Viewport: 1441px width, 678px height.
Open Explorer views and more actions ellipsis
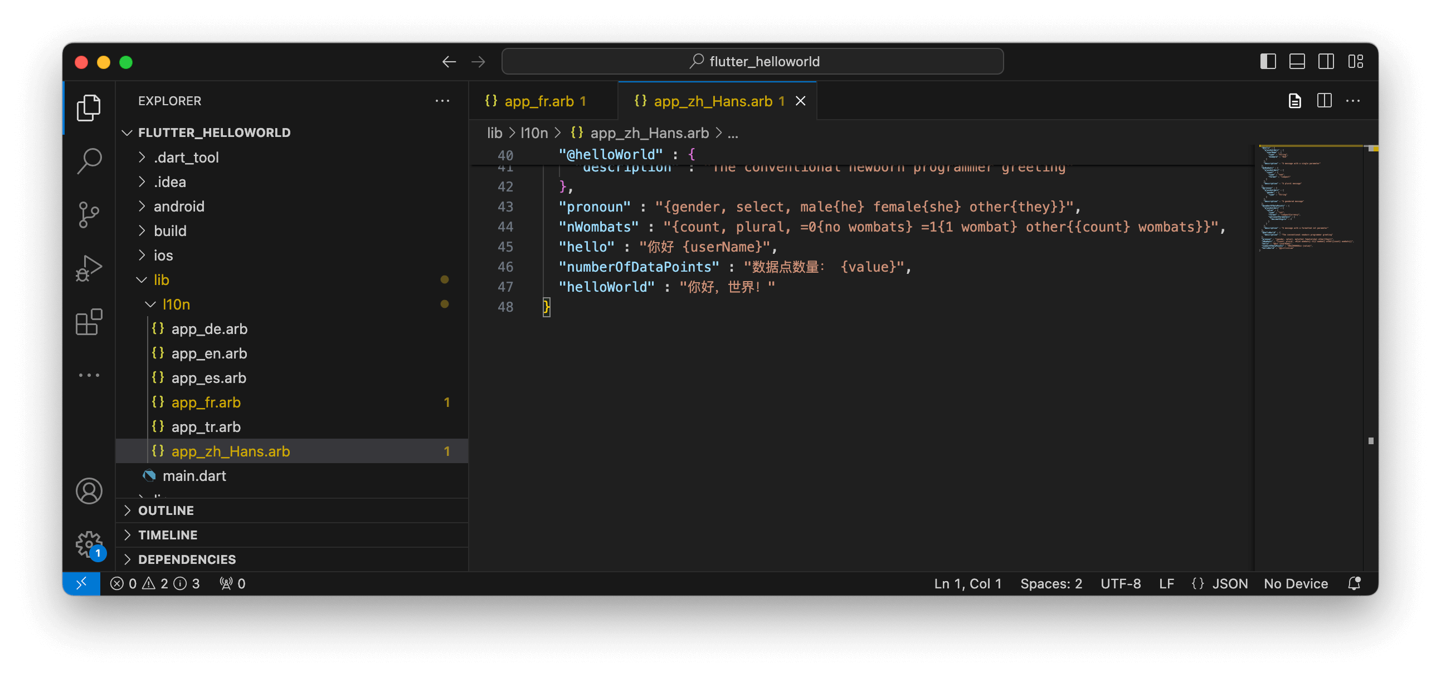click(442, 101)
